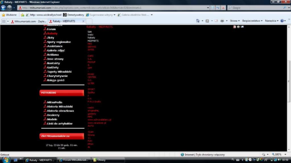Open Linki do artykułów link
Viewport: 291px width, 163px height.
coord(60,124)
